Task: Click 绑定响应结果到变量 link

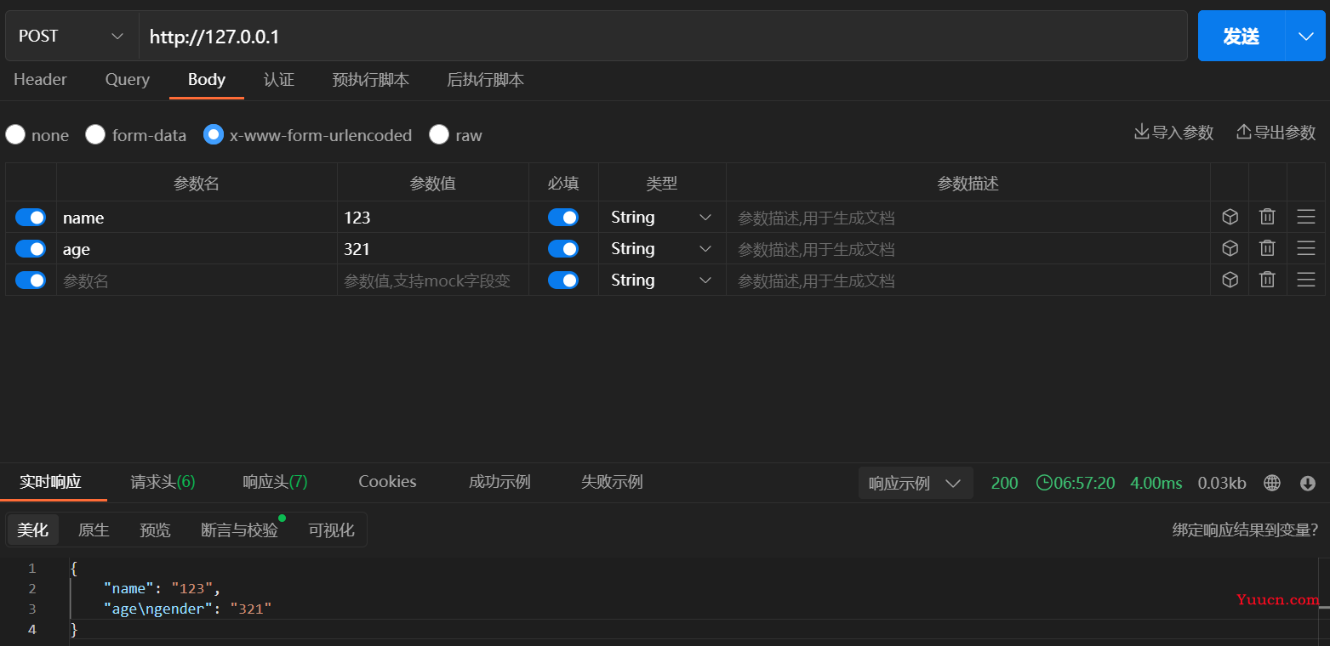Action: [1246, 530]
